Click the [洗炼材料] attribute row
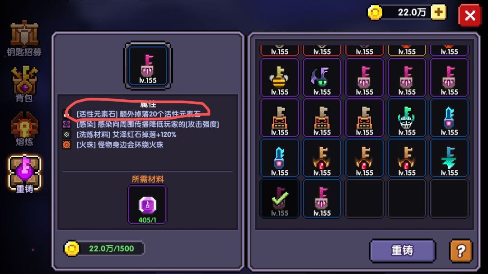The height and width of the screenshot is (274, 488). coord(119,135)
